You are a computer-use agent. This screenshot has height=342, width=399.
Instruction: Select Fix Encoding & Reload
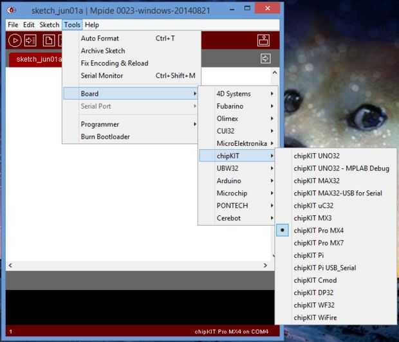point(131,63)
